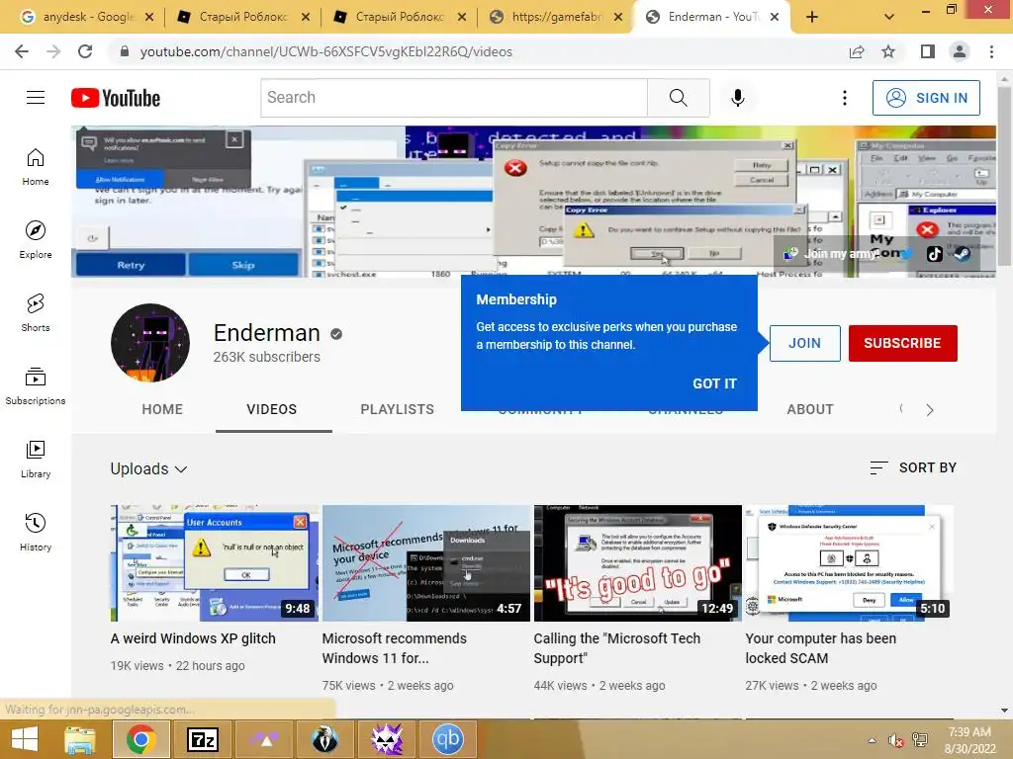
Task: Open qBittorrent from the taskbar
Action: 448,739
